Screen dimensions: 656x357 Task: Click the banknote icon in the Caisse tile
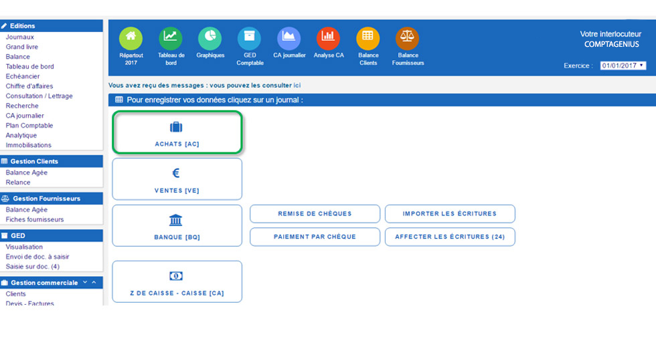tap(175, 275)
